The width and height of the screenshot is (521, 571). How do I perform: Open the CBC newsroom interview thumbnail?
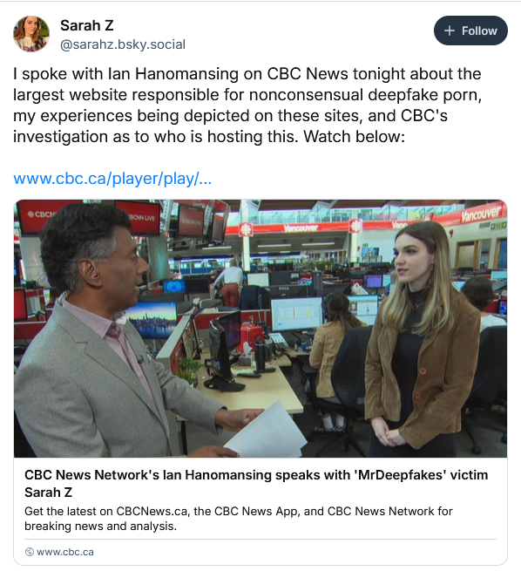click(x=260, y=329)
